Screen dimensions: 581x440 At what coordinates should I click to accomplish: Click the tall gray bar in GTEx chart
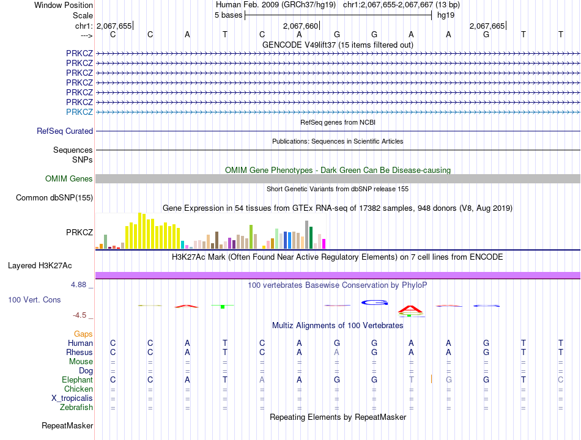[x=307, y=235]
